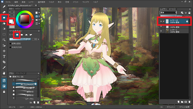Hide レイヤー1 using its visibility dot
Viewport: 193px width, 109px height.
[x=161, y=31]
